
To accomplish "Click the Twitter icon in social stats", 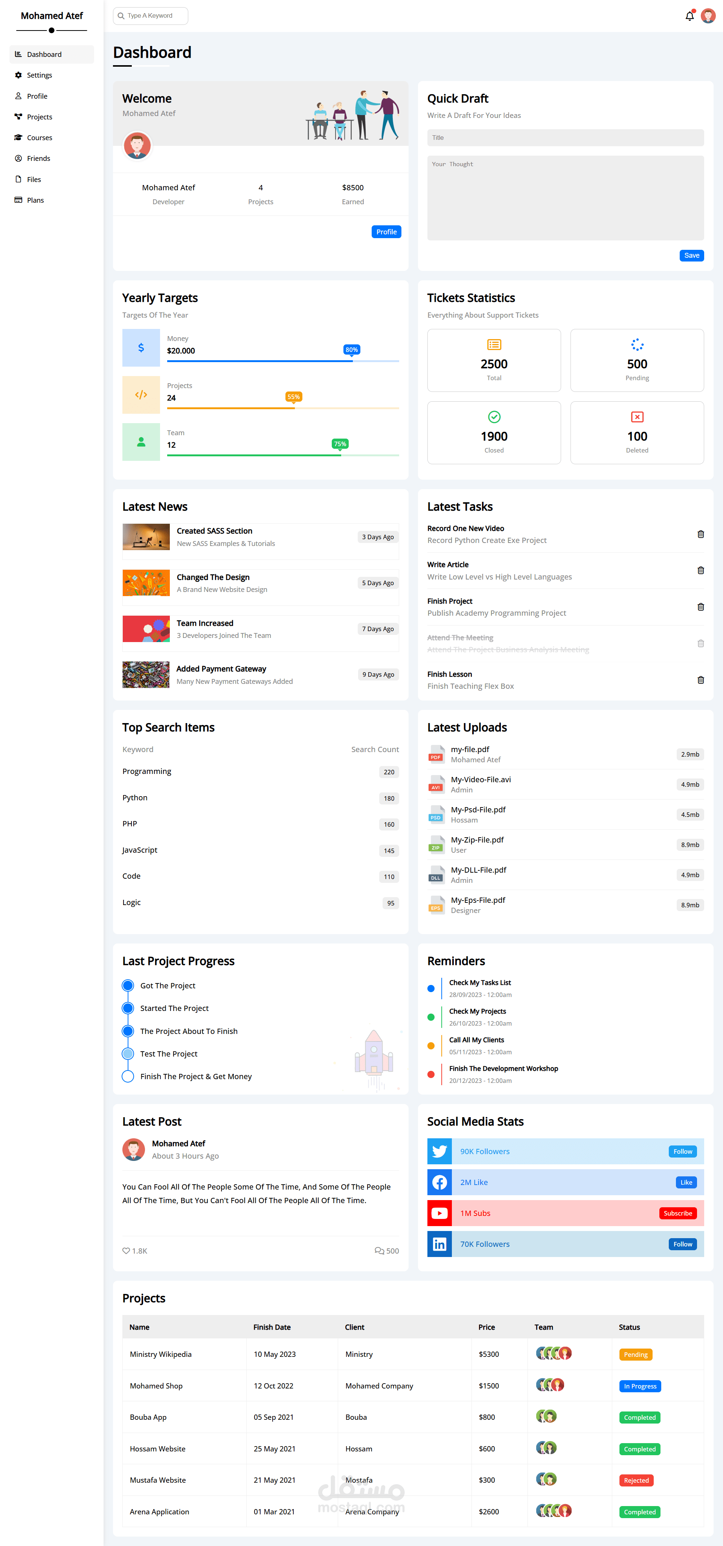I will (439, 1151).
